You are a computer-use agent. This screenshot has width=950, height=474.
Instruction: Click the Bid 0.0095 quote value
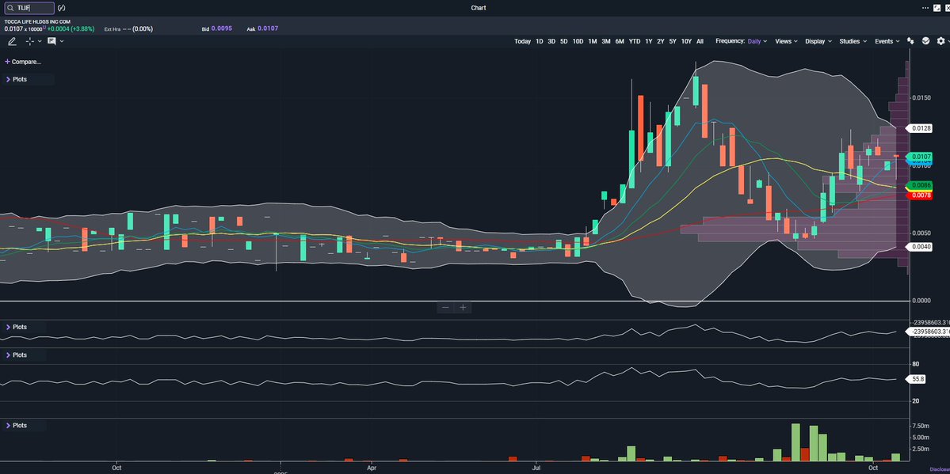tap(222, 28)
